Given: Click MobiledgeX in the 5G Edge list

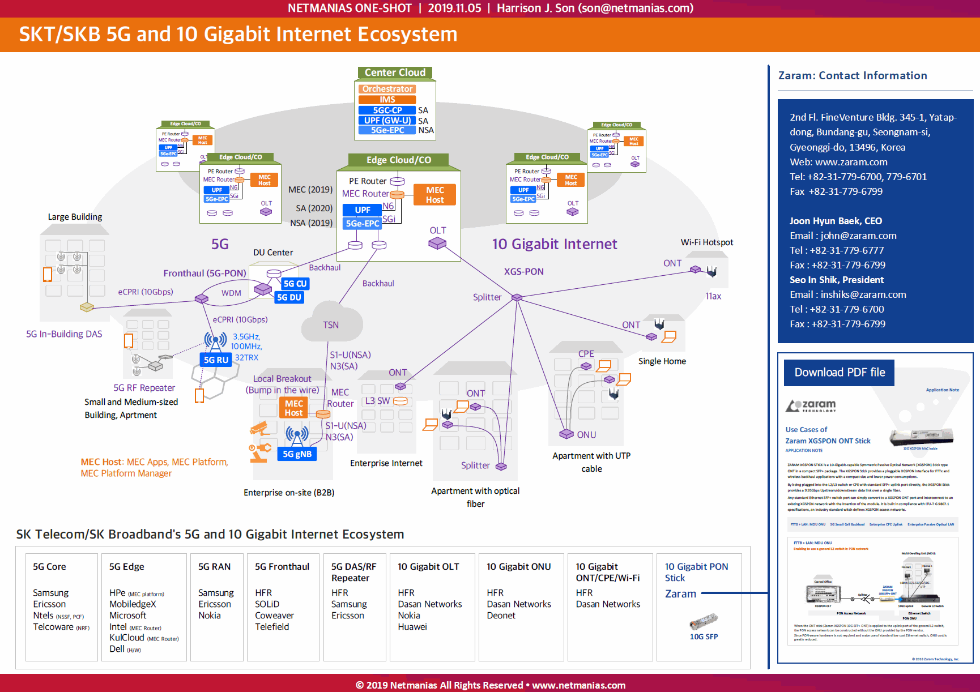Looking at the screenshot, I should coord(133,604).
